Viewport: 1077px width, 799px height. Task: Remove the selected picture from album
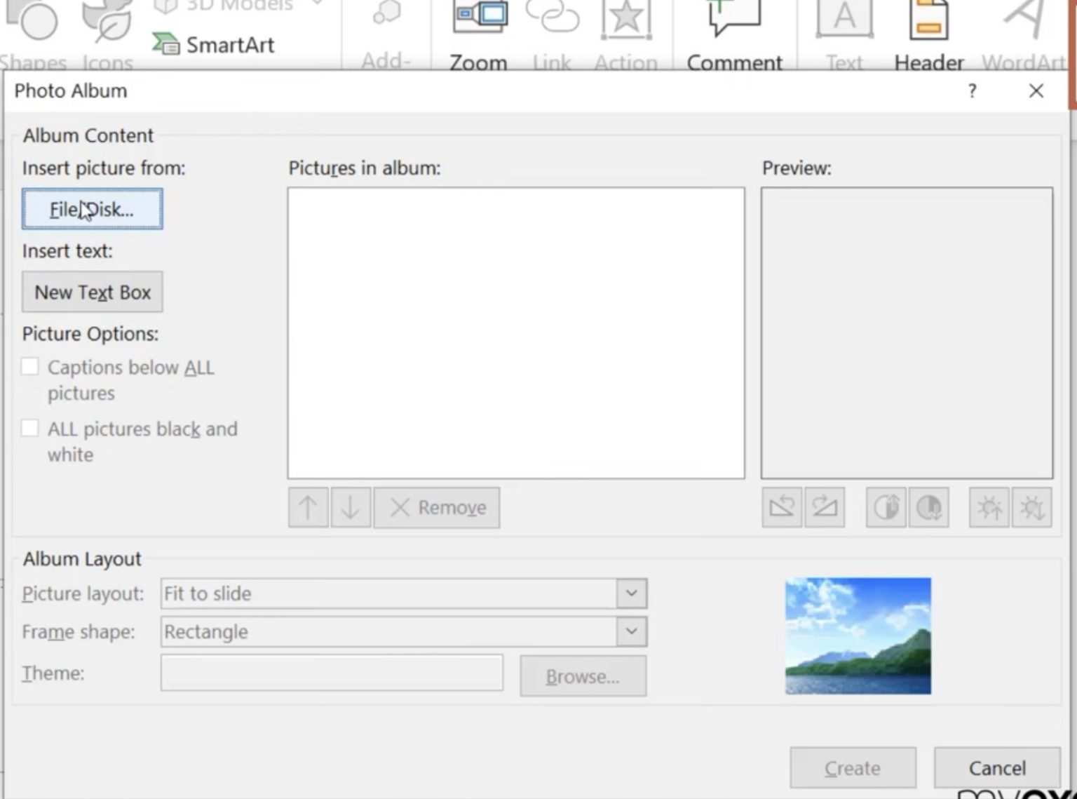coord(436,507)
